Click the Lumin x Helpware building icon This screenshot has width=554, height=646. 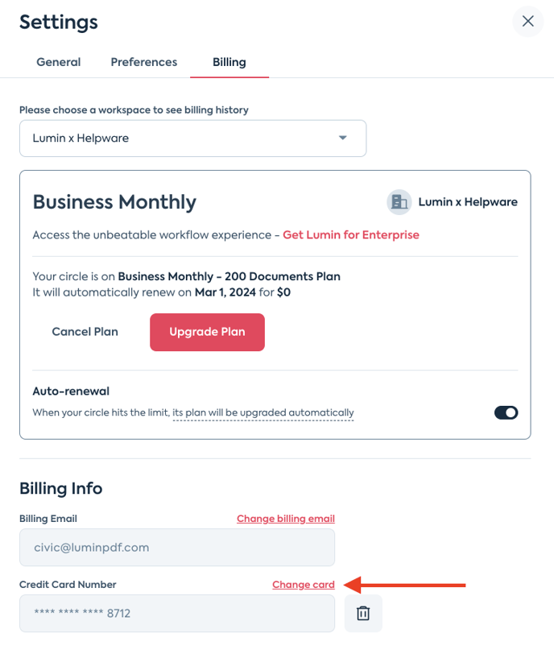[399, 202]
